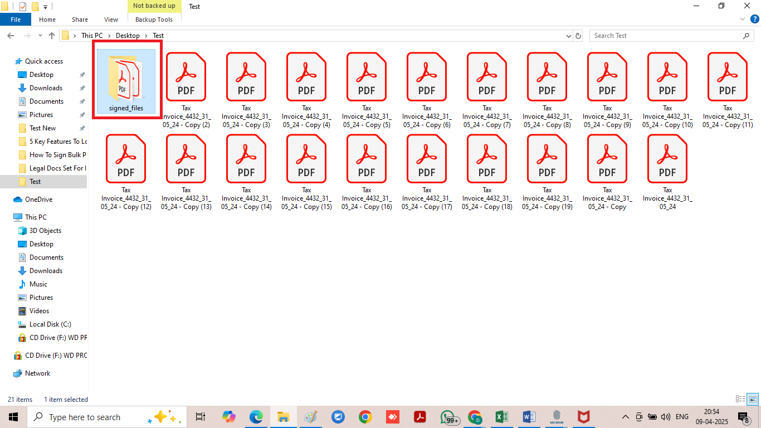The image size is (761, 428).
Task: Go back to previous folder
Action: (11, 36)
